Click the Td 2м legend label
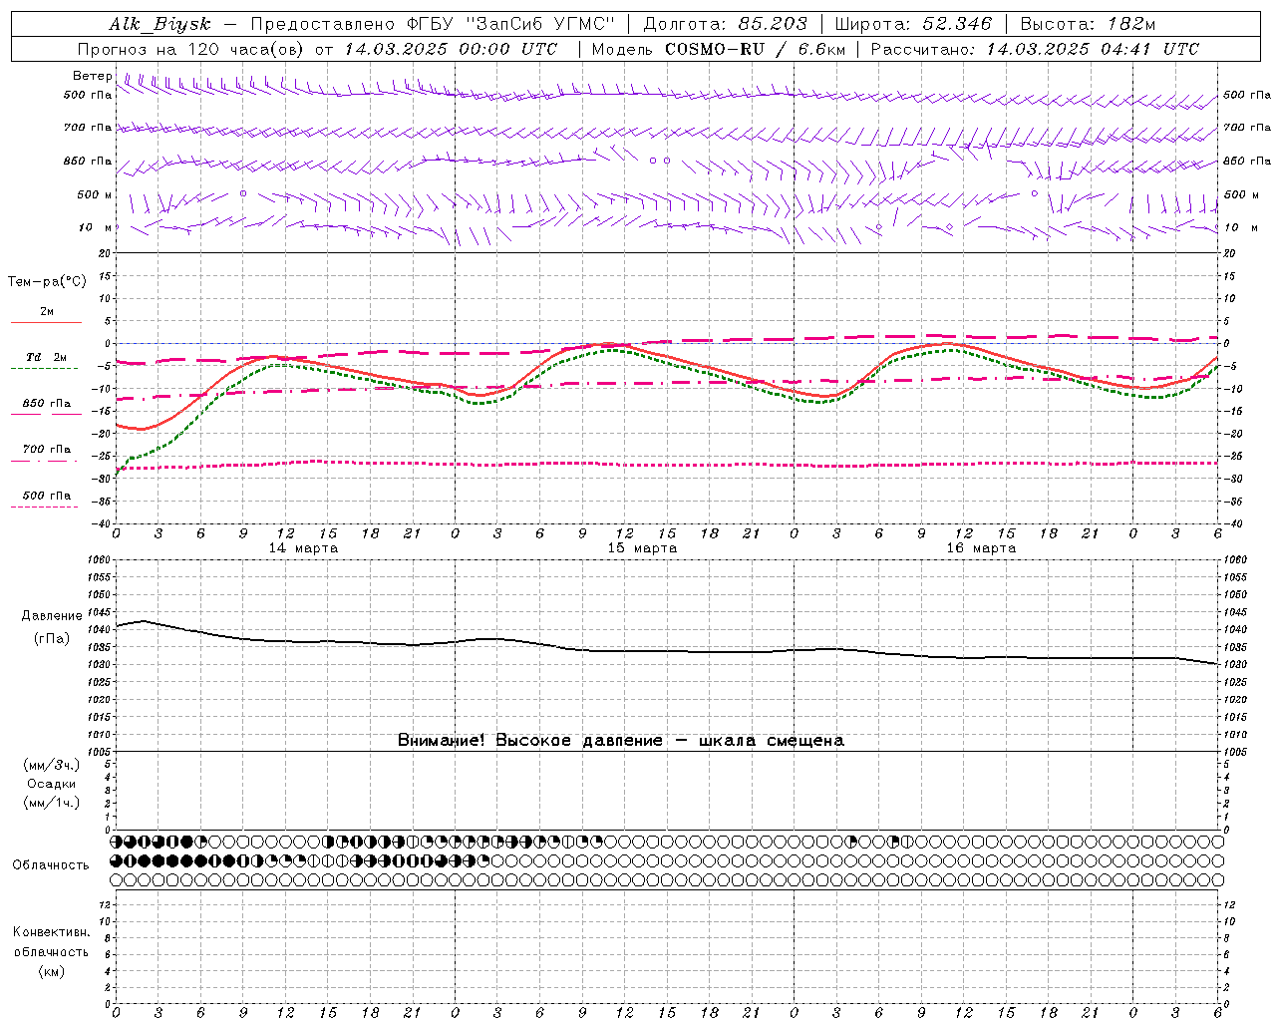 click(x=46, y=357)
